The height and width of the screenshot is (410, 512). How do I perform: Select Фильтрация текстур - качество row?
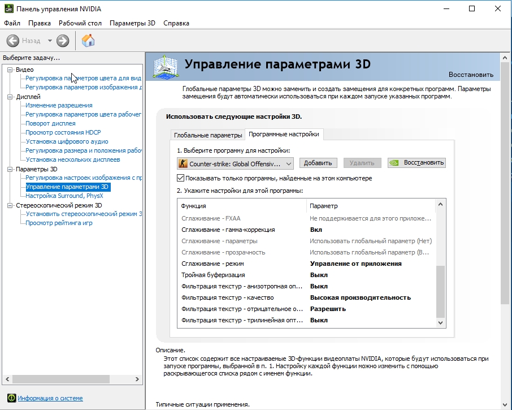pyautogui.click(x=306, y=297)
